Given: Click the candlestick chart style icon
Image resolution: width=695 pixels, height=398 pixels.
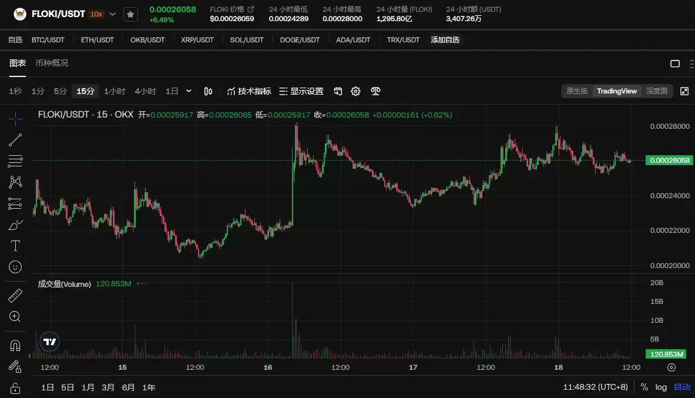Looking at the screenshot, I should (208, 91).
